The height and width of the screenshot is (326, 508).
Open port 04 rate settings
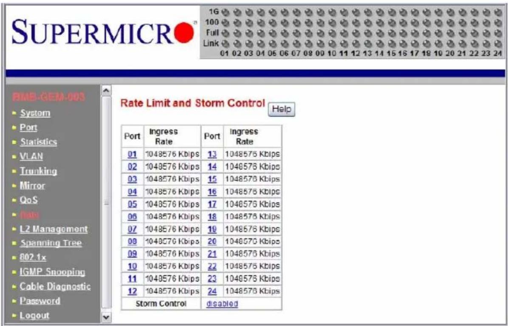point(132,191)
